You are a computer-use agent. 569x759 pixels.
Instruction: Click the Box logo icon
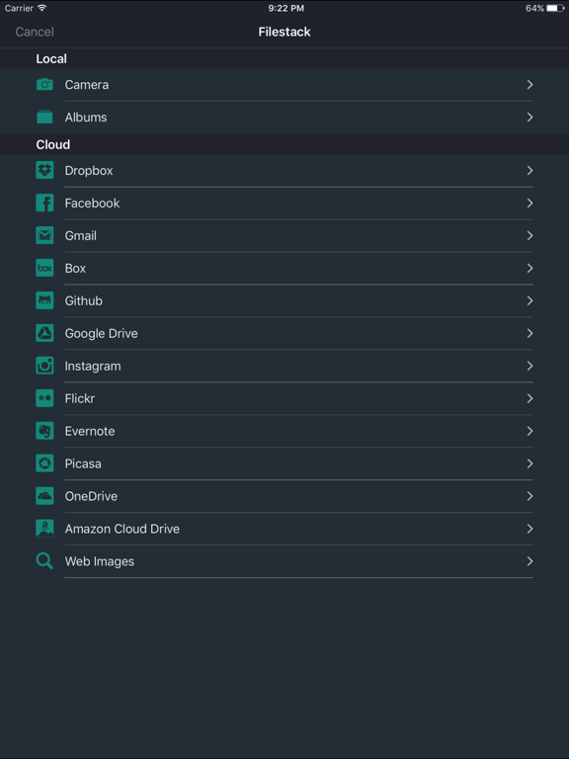pos(44,268)
